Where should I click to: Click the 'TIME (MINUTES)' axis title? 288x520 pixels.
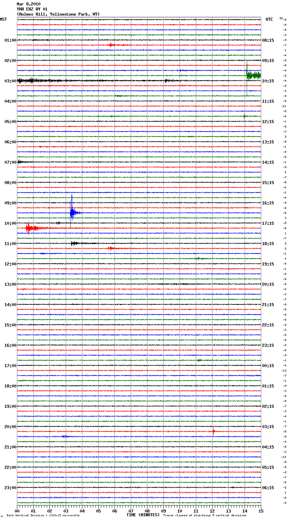[x=143, y=515]
